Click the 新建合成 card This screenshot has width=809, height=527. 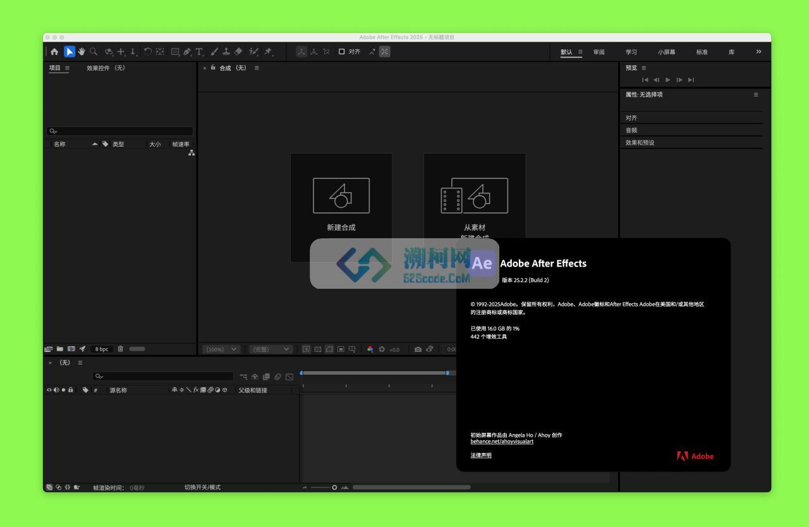pos(341,207)
